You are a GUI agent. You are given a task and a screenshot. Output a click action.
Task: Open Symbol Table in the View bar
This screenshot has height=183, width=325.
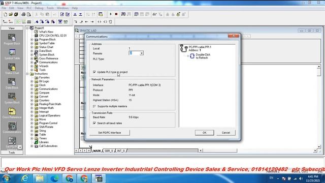pos(12,54)
